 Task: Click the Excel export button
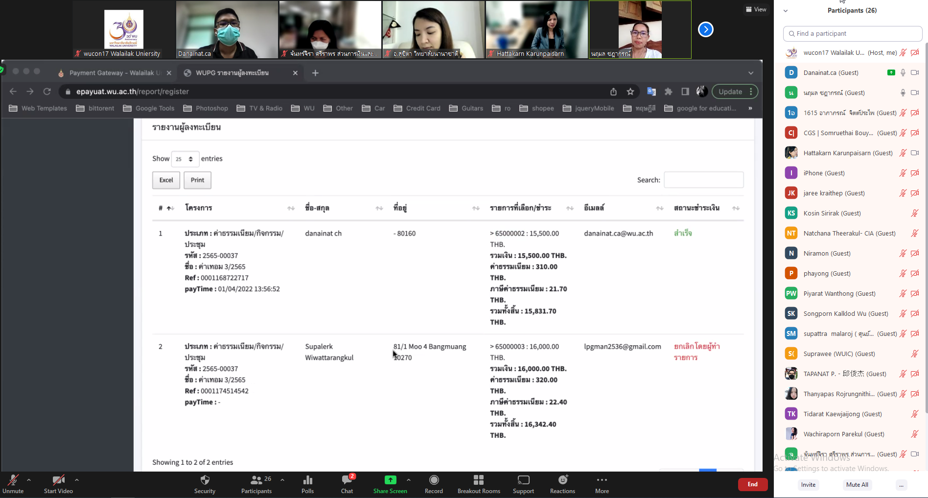point(166,180)
